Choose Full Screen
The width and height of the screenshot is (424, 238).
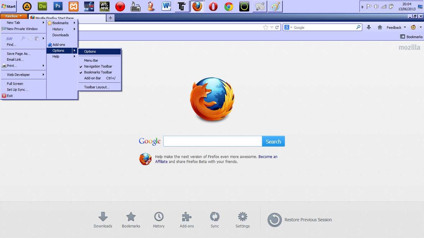[x=23, y=84]
